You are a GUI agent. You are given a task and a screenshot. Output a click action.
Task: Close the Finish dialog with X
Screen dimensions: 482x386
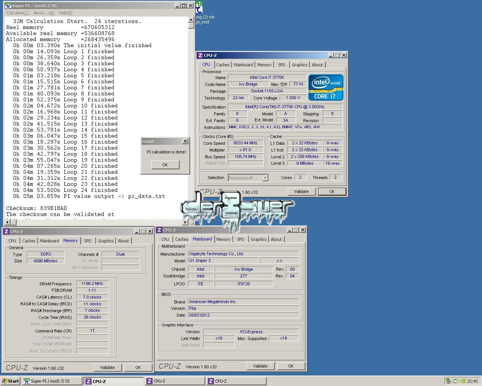[185, 141]
